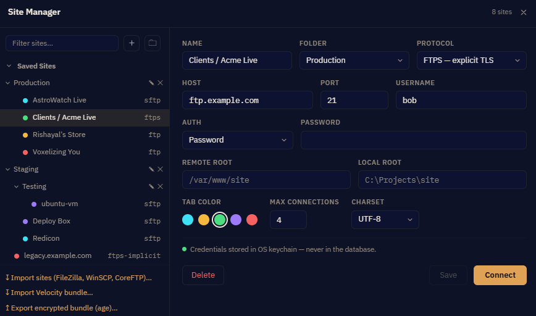Click the Filter sites search field
This screenshot has height=316, width=536.
click(x=62, y=43)
